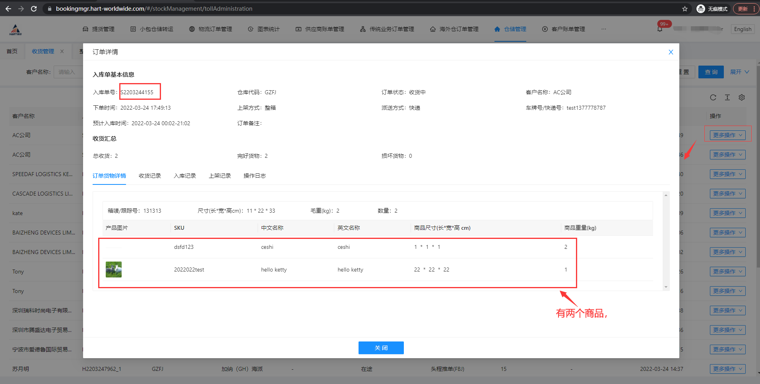Open 更多操作 dropdown for first AC公司 row
The image size is (760, 384).
click(727, 135)
